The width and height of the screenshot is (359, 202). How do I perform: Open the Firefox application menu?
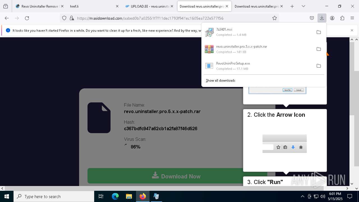tap(352, 18)
